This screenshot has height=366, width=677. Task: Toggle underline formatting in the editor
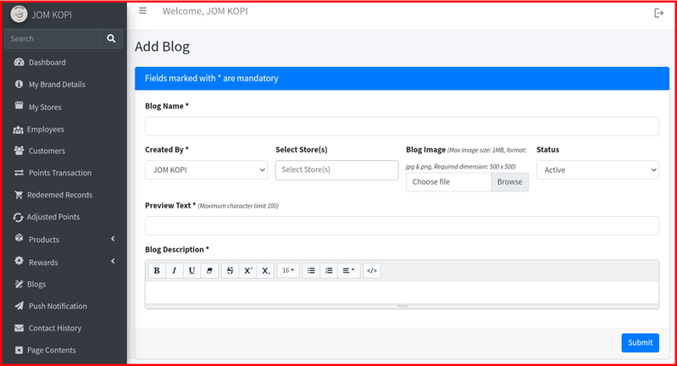click(192, 270)
